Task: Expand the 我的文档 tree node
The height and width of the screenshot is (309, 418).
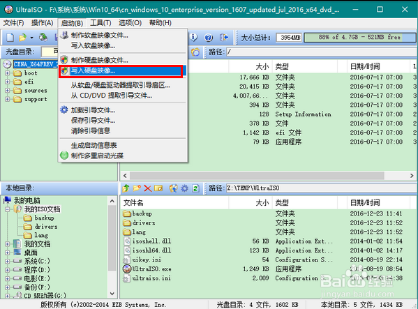Action: tap(8, 243)
